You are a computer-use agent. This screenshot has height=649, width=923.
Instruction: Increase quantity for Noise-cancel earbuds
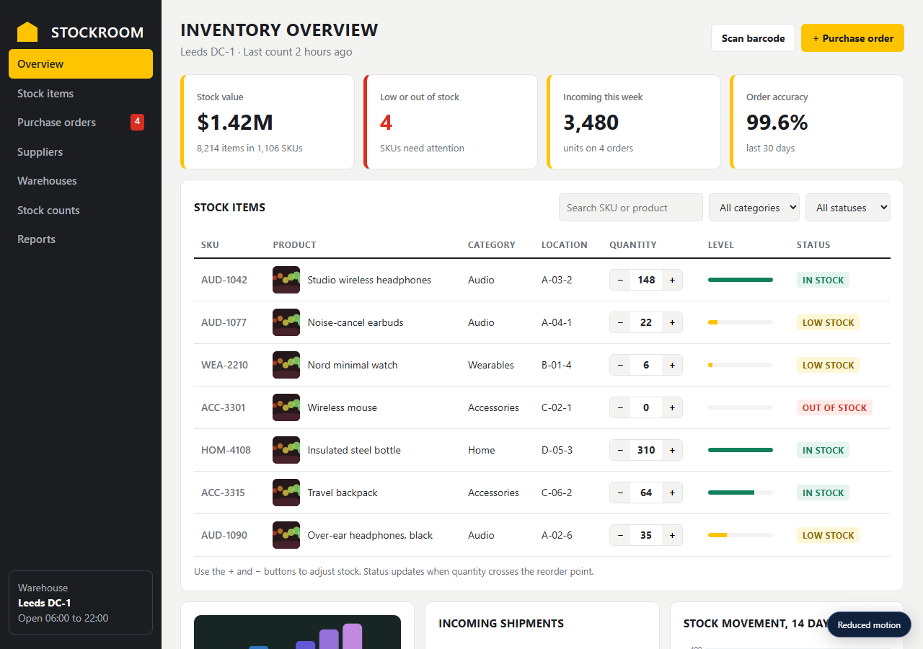click(x=672, y=322)
